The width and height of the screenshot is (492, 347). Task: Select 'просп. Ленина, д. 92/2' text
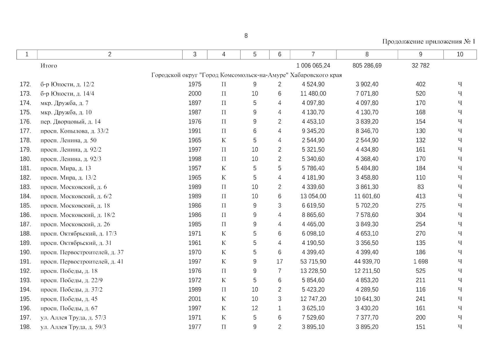tap(71, 149)
